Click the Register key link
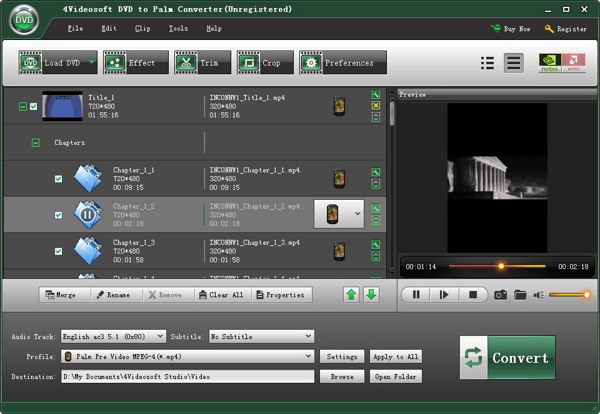Image resolution: width=600 pixels, height=414 pixels. (566, 29)
